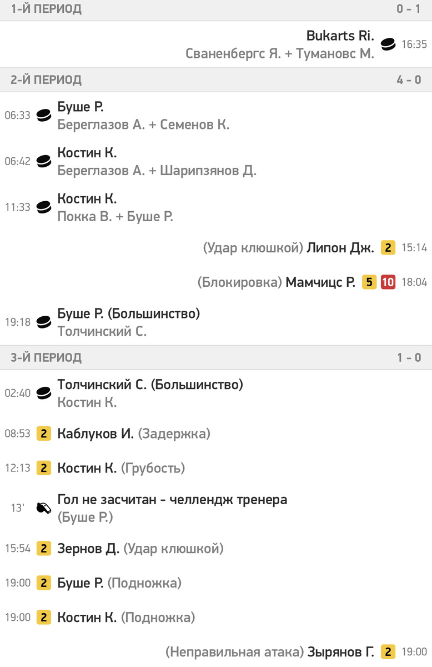432x667 pixels.
Task: Select the 2-Й ПЕРИОД header
Action: tap(216, 79)
